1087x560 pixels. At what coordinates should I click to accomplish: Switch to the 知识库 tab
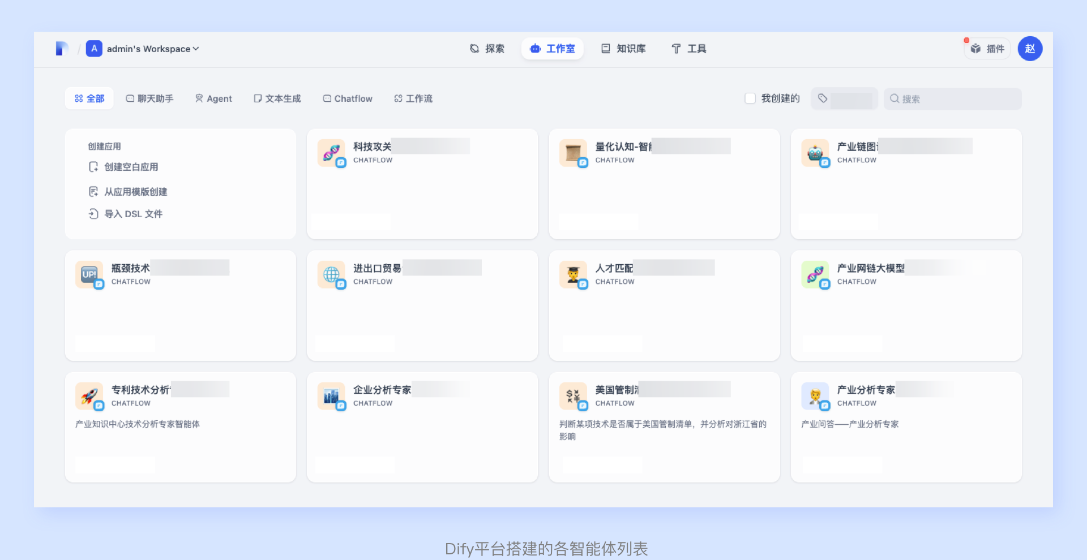pos(623,49)
